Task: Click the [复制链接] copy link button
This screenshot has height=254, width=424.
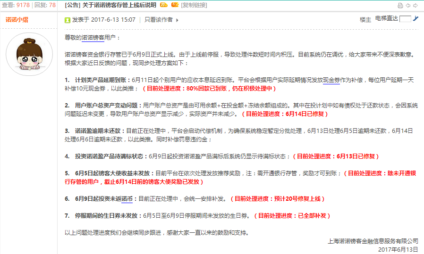Action: pyautogui.click(x=194, y=5)
